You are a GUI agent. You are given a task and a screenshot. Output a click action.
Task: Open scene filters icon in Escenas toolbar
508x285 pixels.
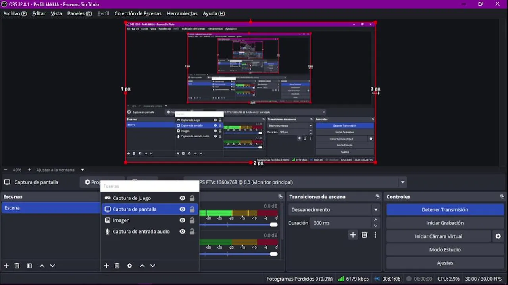(29, 266)
